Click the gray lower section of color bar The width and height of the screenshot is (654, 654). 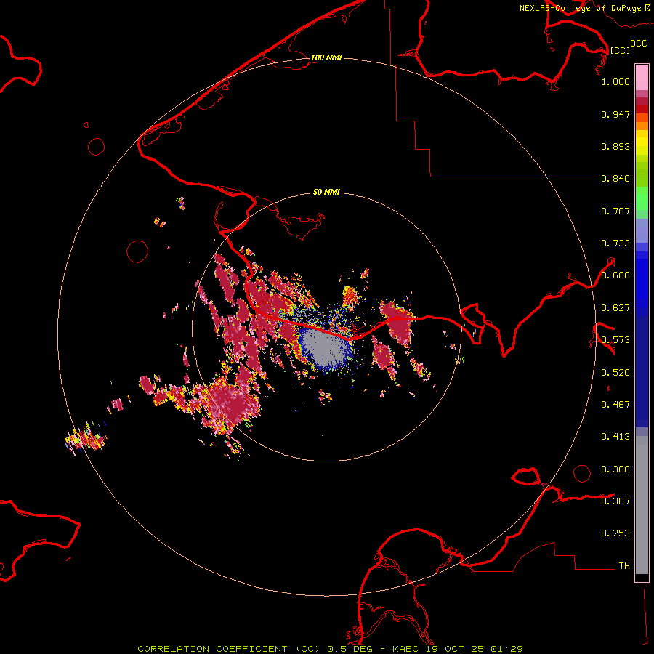pyautogui.click(x=642, y=505)
